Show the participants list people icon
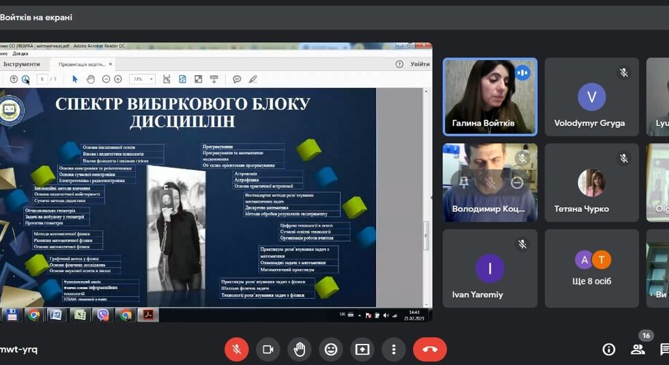This screenshot has height=365, width=669. point(638,349)
